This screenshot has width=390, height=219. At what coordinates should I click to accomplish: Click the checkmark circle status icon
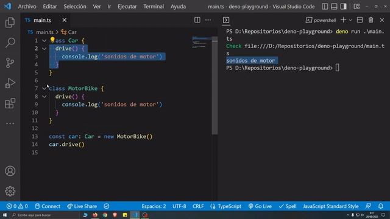pos(107,206)
